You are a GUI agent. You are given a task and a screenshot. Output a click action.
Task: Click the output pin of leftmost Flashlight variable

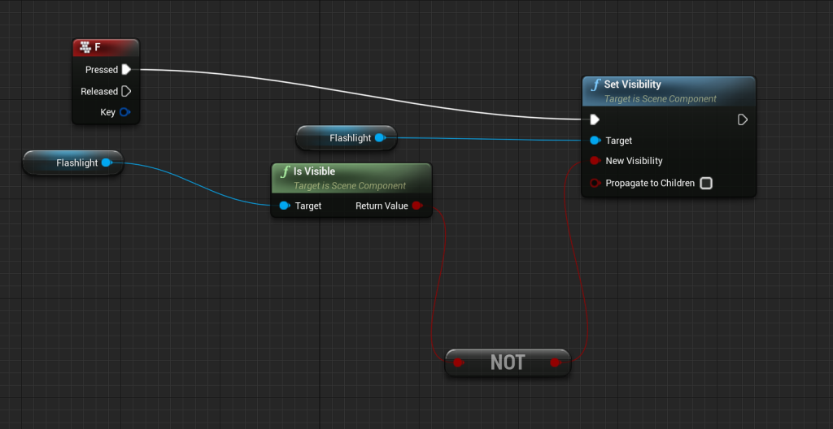click(x=107, y=162)
